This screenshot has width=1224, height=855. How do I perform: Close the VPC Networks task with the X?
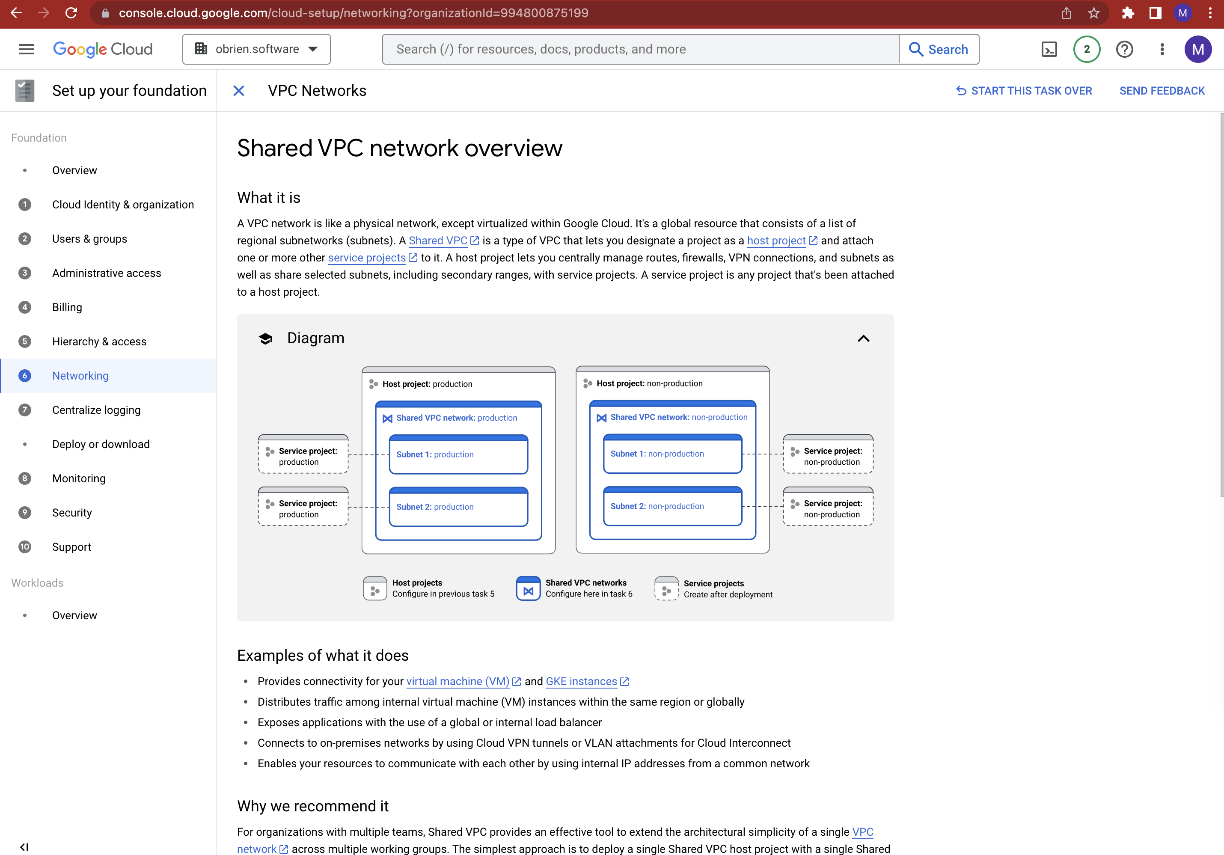pyautogui.click(x=238, y=91)
